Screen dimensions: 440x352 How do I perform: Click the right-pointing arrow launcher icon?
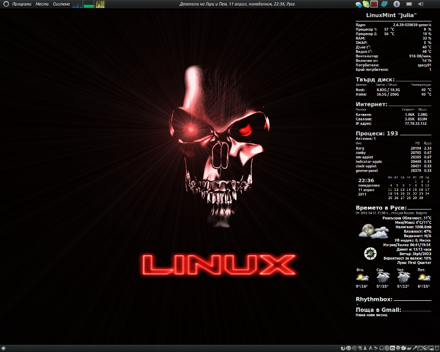376,348
